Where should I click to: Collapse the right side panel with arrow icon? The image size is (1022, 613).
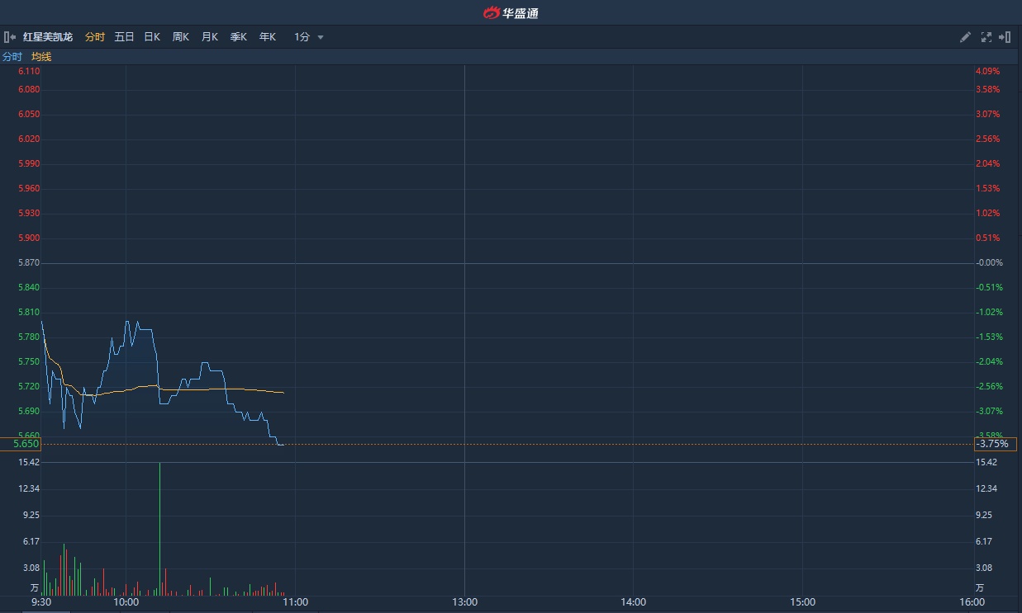[1005, 37]
